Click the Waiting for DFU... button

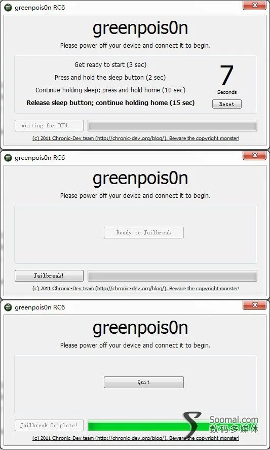coord(49,125)
